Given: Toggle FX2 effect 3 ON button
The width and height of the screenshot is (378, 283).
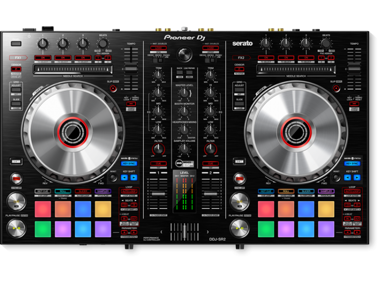Looking at the screenshot, I should 306,58.
